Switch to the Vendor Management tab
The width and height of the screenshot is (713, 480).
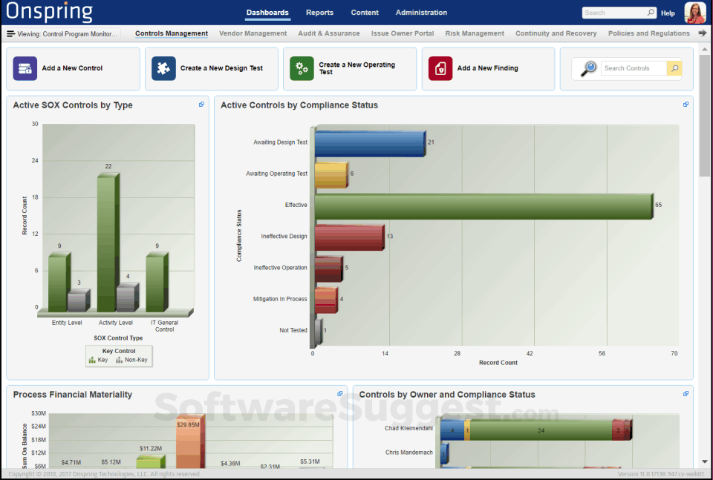[253, 33]
